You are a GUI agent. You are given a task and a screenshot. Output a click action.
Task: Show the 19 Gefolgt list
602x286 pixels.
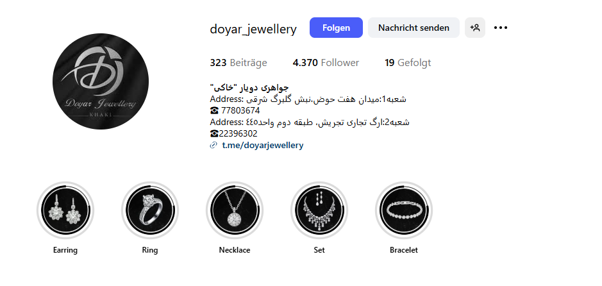pos(408,63)
